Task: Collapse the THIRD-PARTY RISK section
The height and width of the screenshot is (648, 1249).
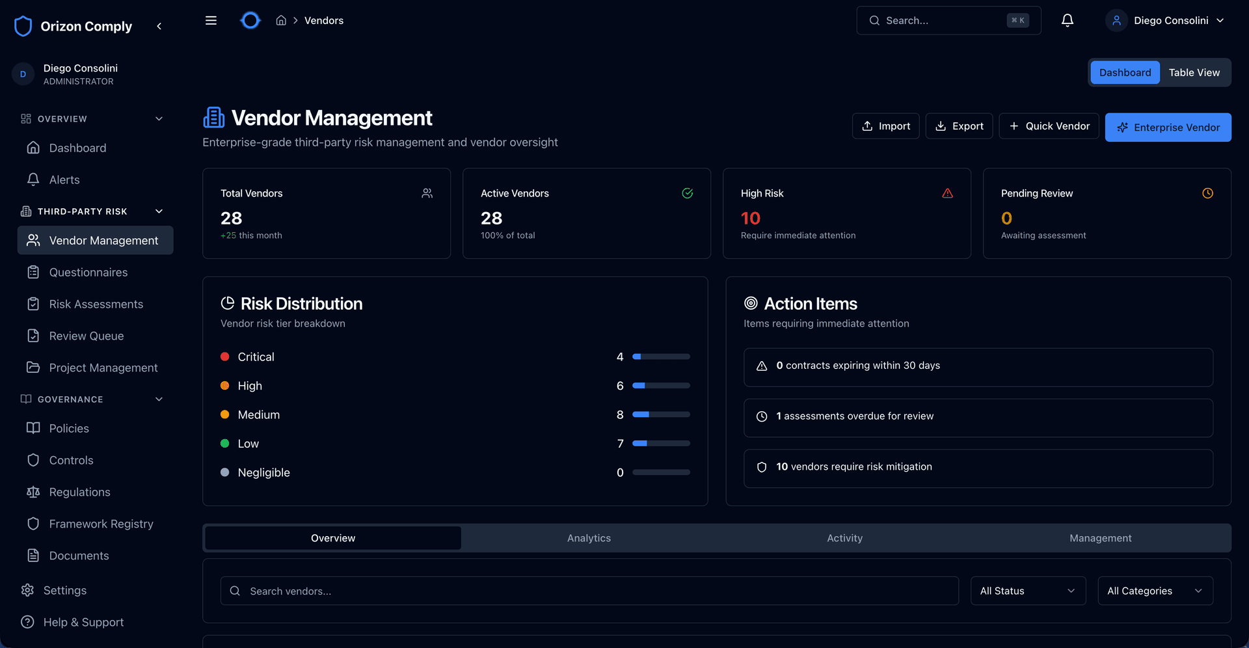Action: point(159,211)
